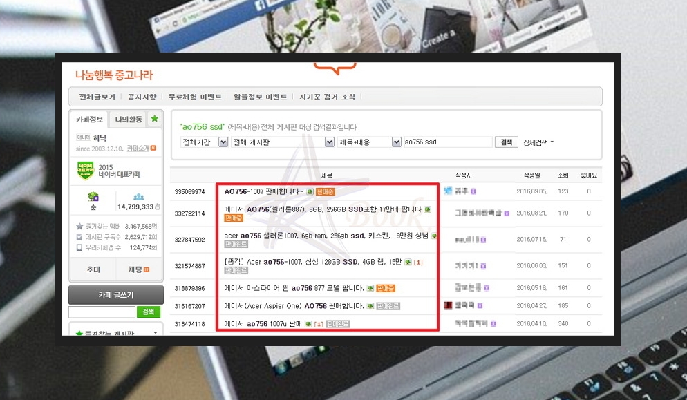Click the check icon beside 게시판 구독수
The height and width of the screenshot is (400, 687).
pos(79,237)
